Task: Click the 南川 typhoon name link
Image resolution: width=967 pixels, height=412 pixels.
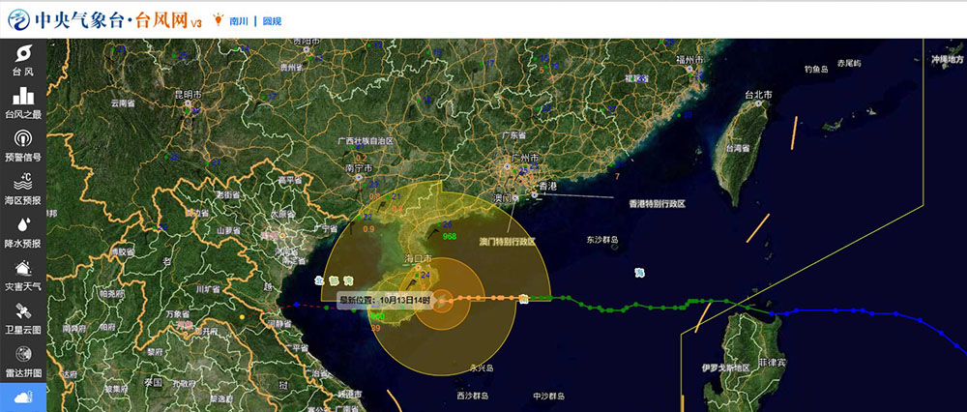Action: [239, 20]
